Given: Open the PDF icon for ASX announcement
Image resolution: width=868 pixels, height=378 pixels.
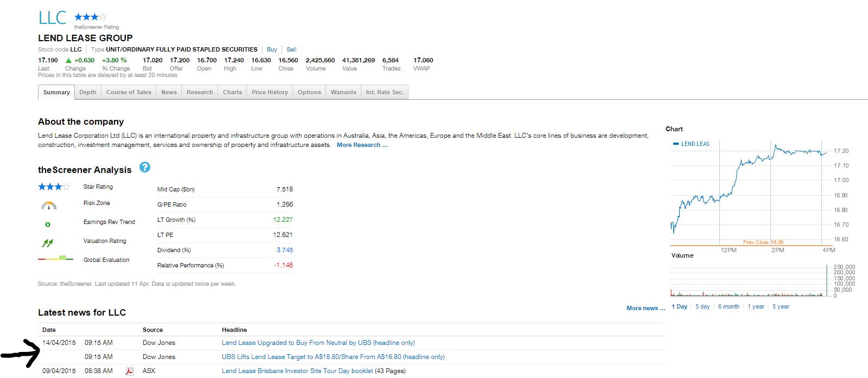Looking at the screenshot, I should pos(130,371).
